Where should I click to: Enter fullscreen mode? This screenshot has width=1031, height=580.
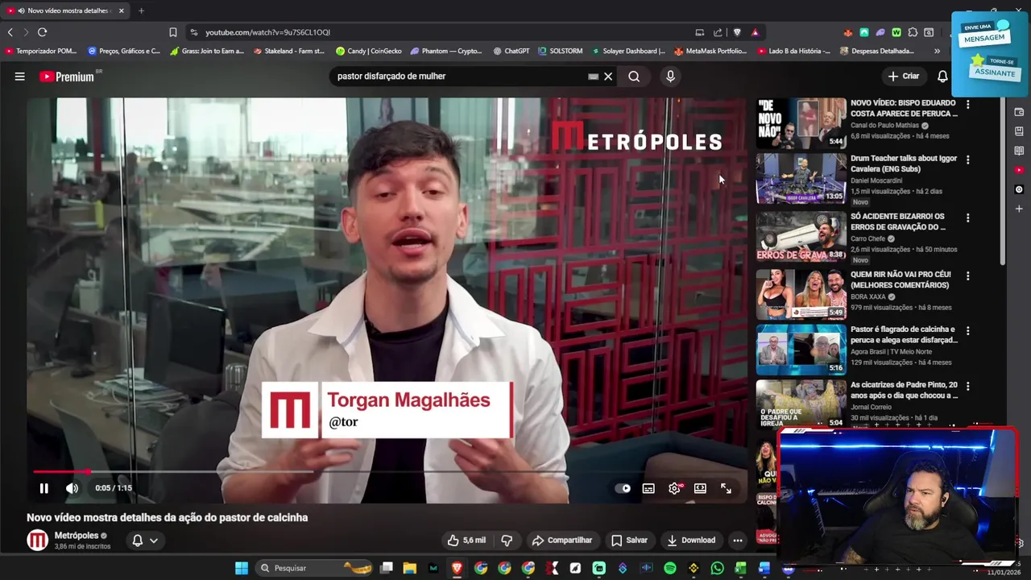tap(726, 488)
